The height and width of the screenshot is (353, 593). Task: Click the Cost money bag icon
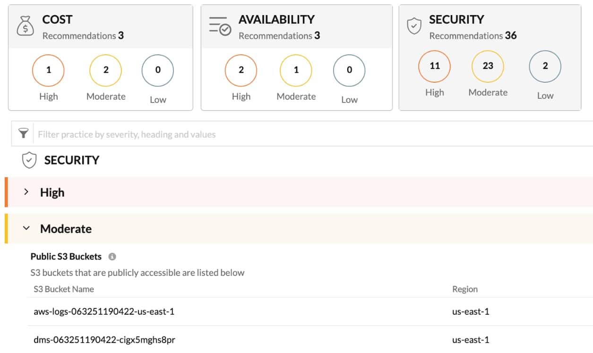[x=25, y=26]
